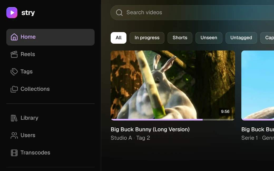The height and width of the screenshot is (171, 274).
Task: Open the Tags page
Action: point(50,72)
